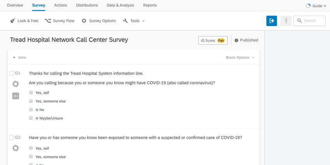Screen dimensions: 330x165
Task: Click the Q1 skip logic arrow icon
Action: tap(16, 96)
